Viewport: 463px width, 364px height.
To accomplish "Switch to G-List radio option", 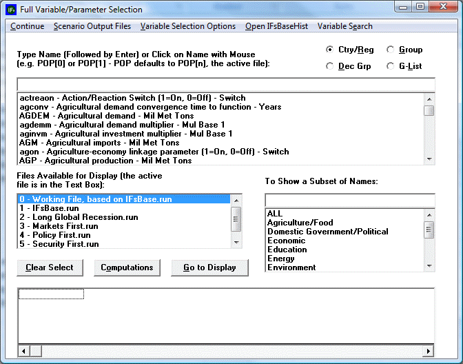I will pos(391,66).
